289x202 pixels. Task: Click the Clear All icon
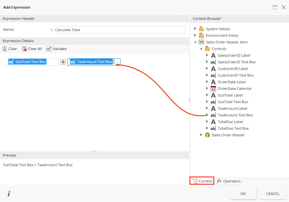pos(25,49)
